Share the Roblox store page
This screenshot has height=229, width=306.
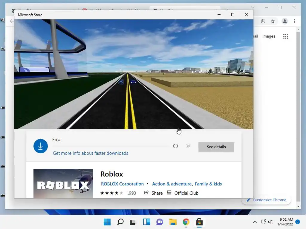point(153,193)
